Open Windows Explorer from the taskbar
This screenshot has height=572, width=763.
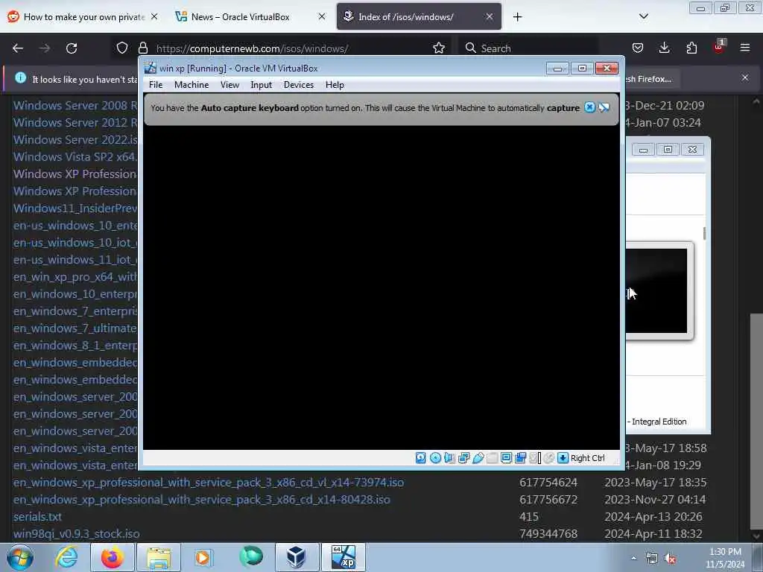[159, 557]
